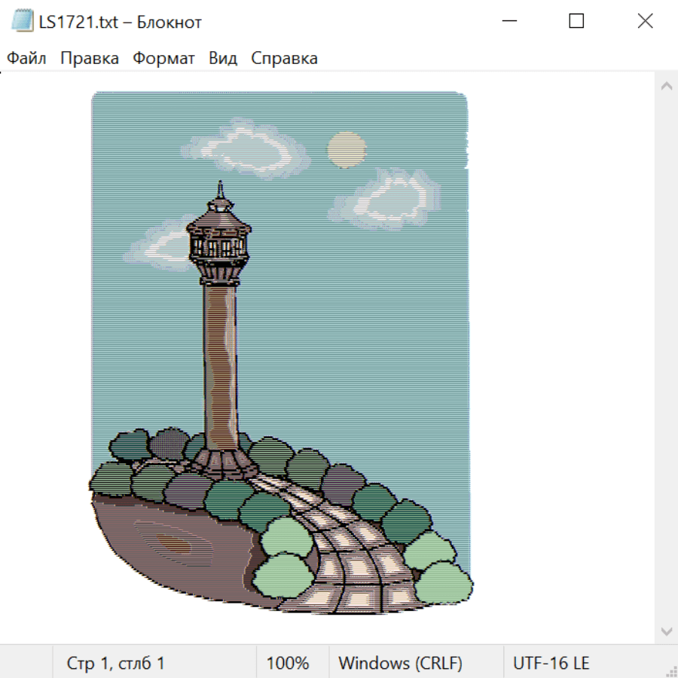This screenshot has width=678, height=678.
Task: Click the Notepad icon in title bar
Action: coord(22,22)
